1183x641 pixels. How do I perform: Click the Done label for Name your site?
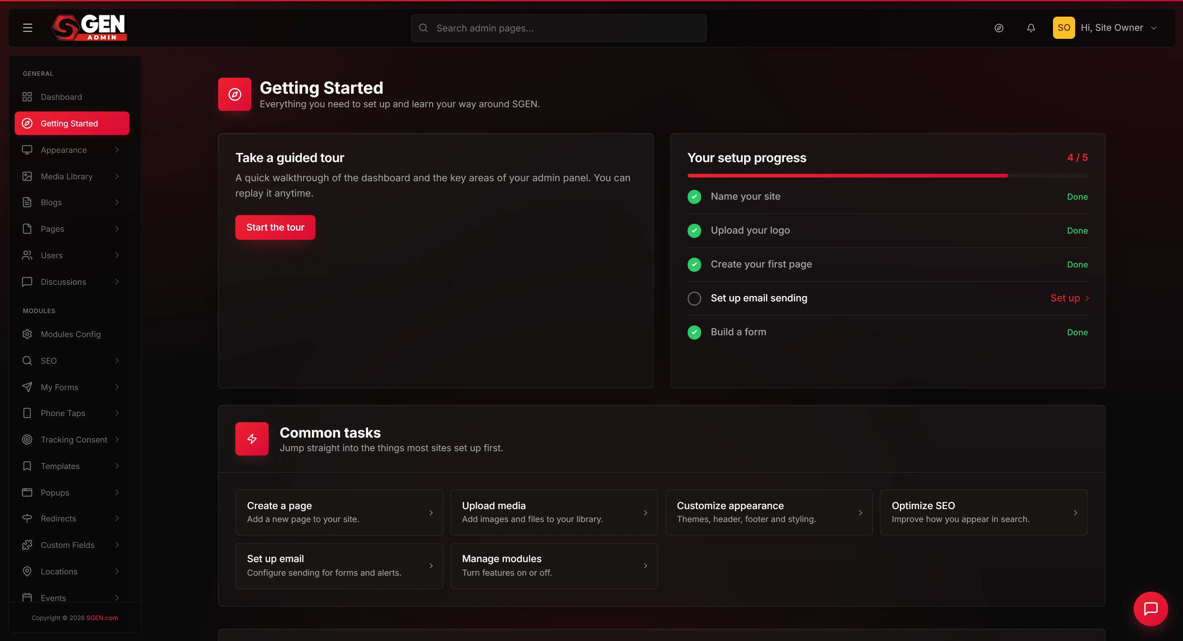tap(1077, 197)
